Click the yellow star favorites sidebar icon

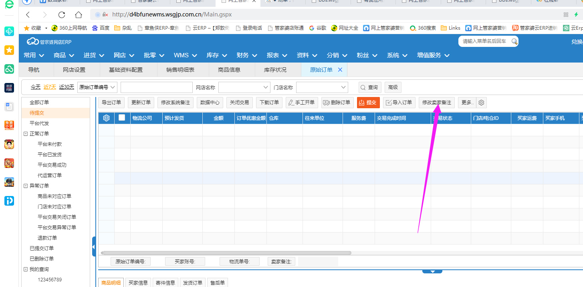point(9,50)
